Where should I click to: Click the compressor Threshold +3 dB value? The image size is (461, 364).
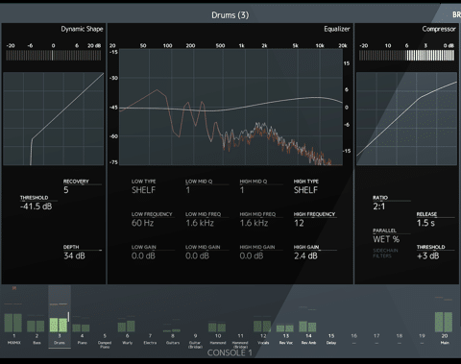coord(428,255)
